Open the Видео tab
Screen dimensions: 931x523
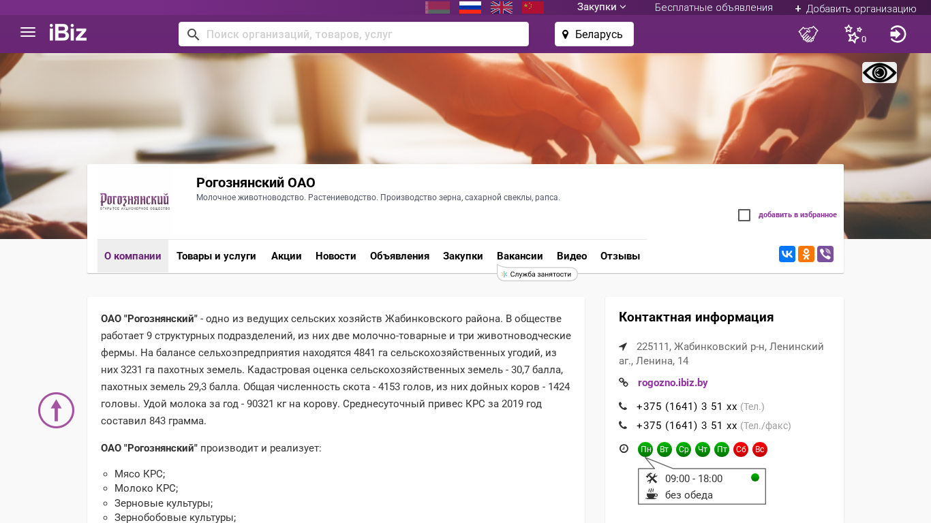point(572,256)
